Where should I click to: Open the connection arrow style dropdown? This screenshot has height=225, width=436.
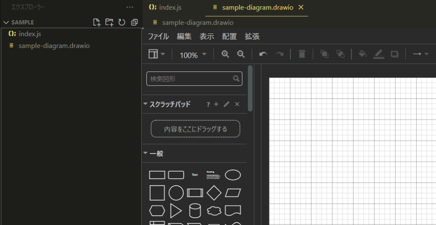pyautogui.click(x=421, y=54)
